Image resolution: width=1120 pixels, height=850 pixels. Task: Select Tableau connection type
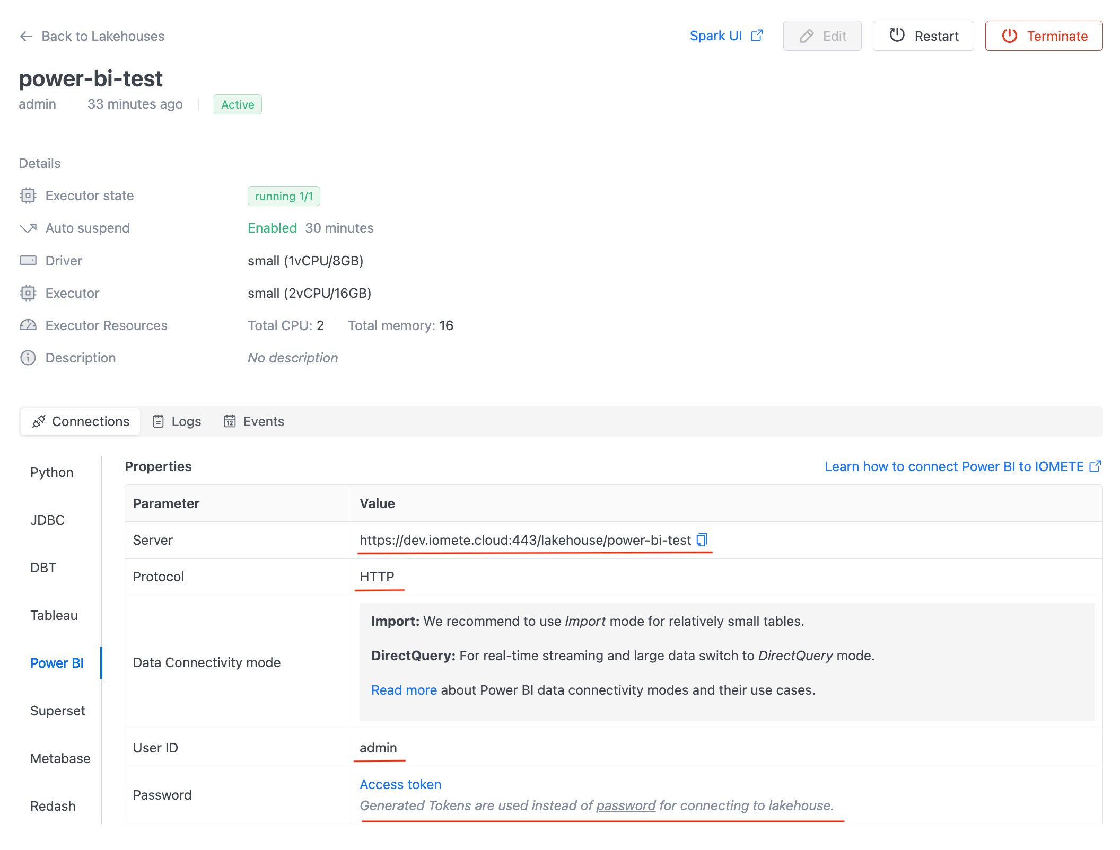coord(54,615)
